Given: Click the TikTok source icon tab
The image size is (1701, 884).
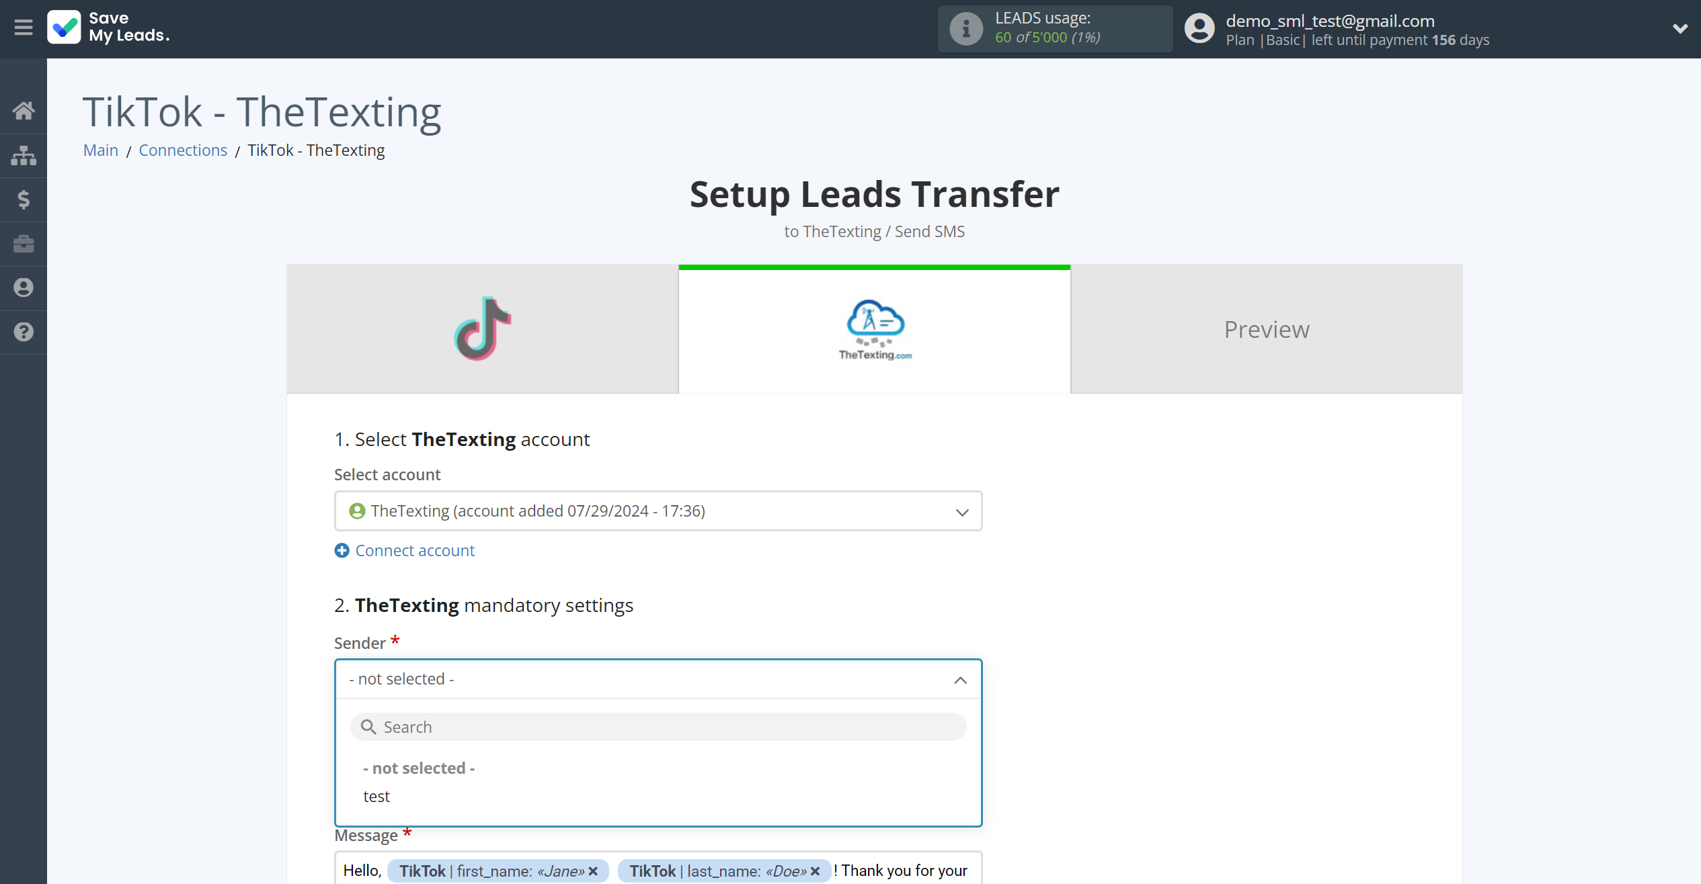Looking at the screenshot, I should (x=483, y=328).
